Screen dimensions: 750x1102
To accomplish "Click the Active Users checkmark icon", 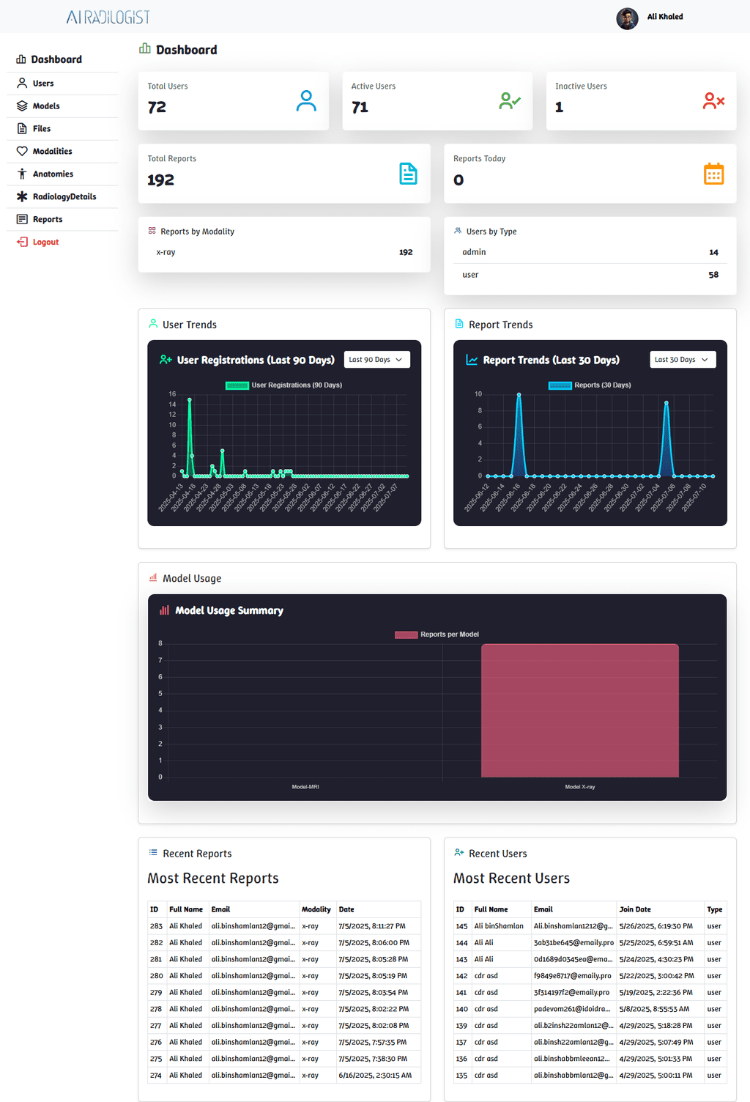I will point(509,101).
